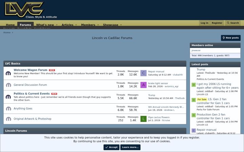Open Articles navigation tab
The height and width of the screenshot is (152, 244).
click(67, 25)
